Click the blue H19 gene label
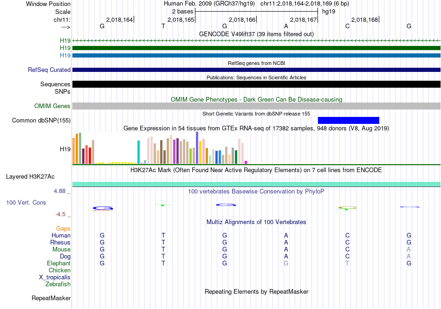This screenshot has height=309, width=441. [x=65, y=55]
